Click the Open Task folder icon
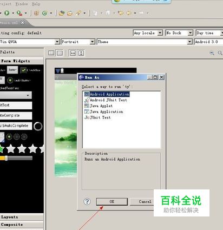 (x=70, y=13)
